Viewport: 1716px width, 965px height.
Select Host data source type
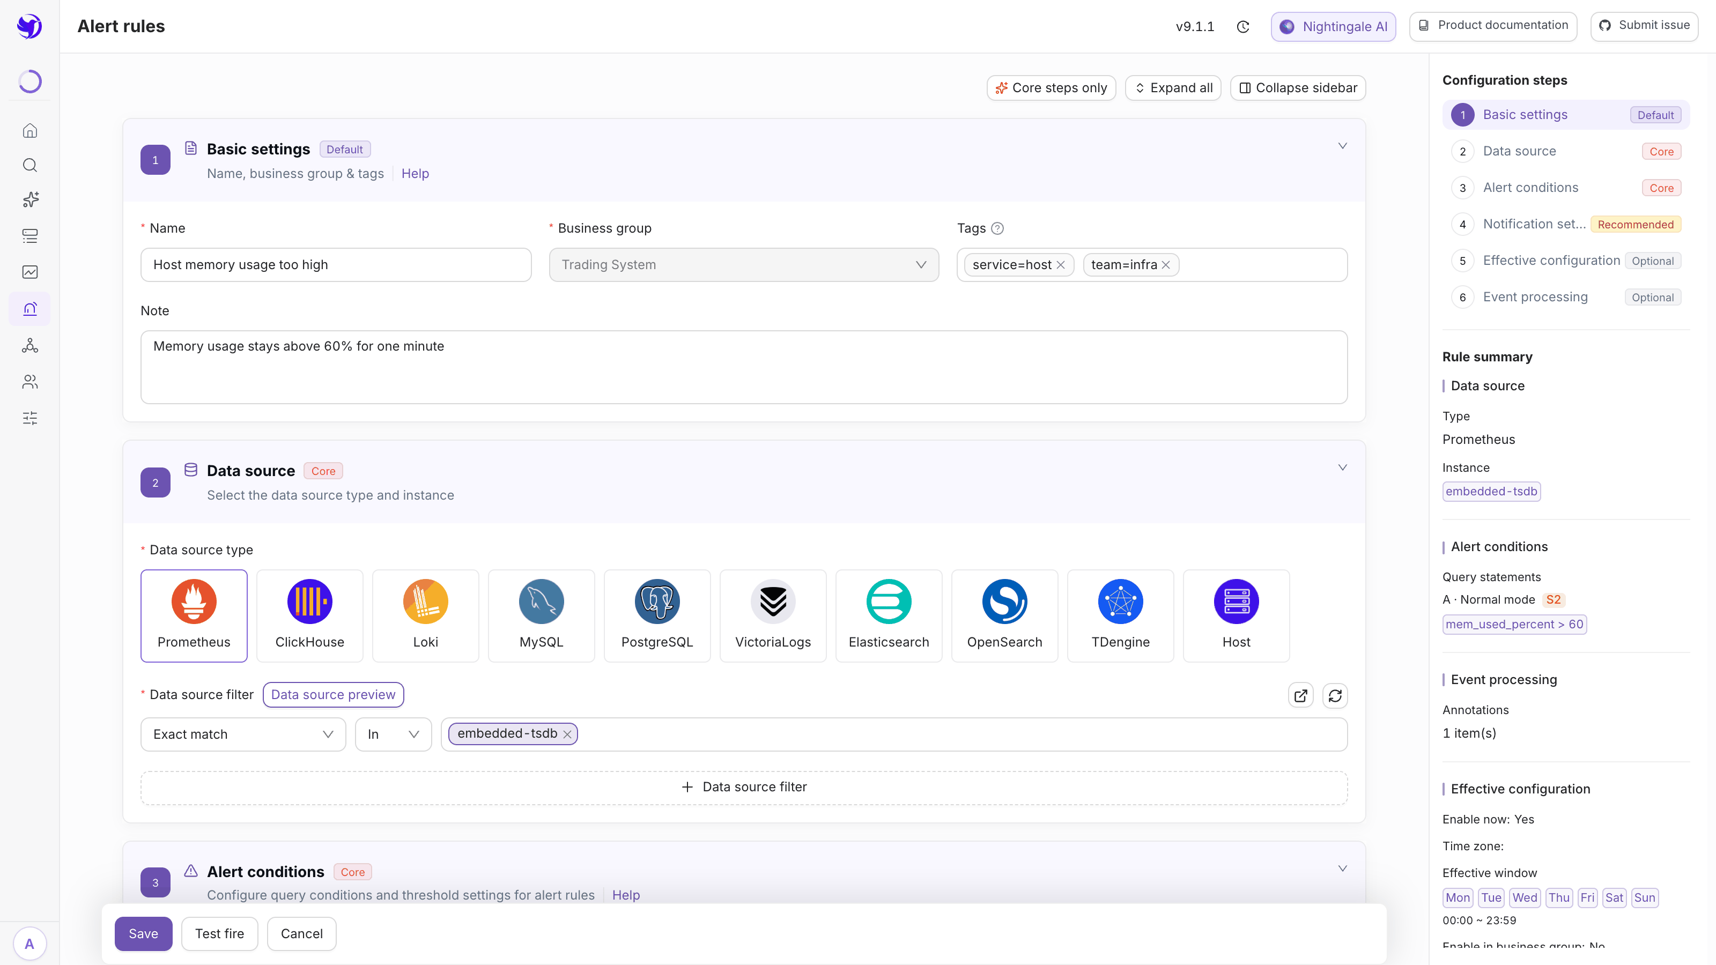pyautogui.click(x=1237, y=615)
